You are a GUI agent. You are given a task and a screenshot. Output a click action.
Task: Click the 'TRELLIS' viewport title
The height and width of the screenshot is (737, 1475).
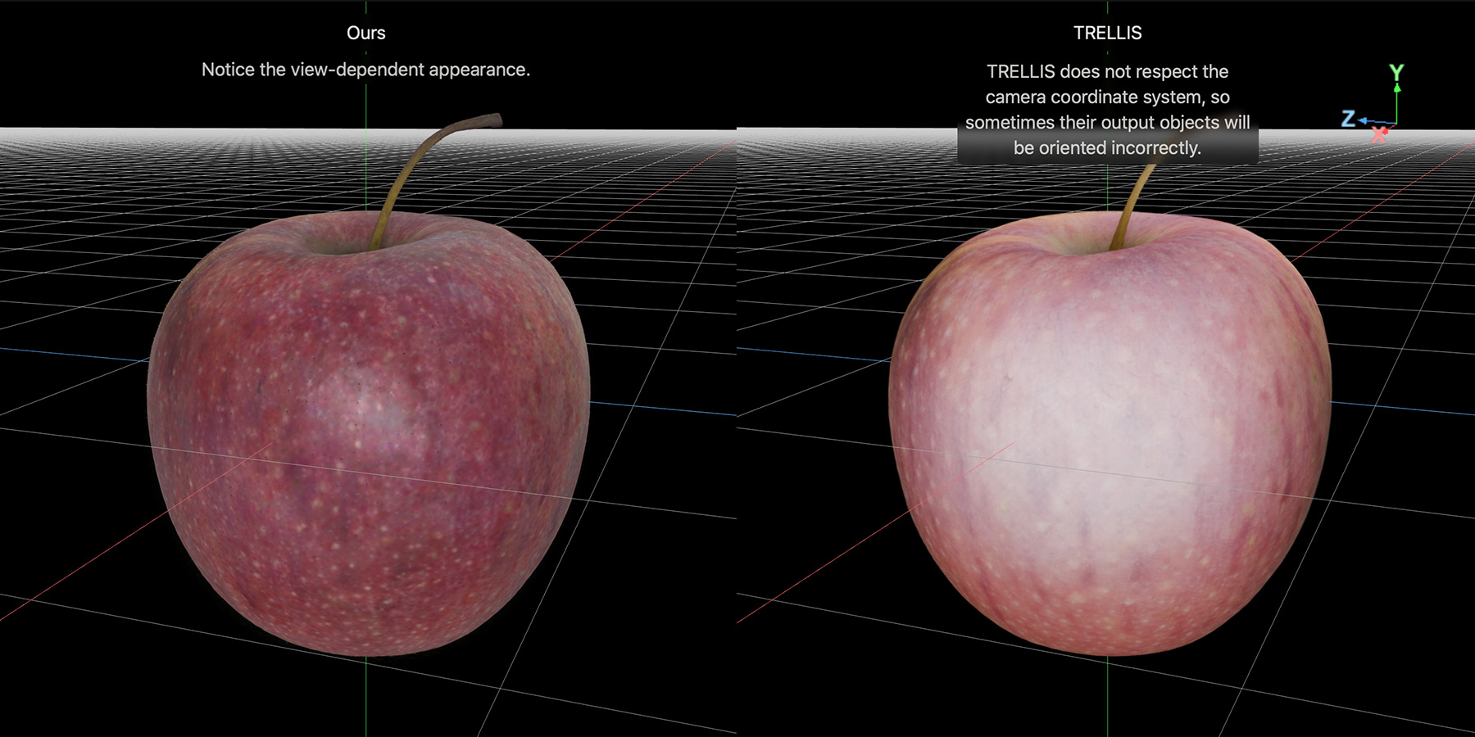pos(1107,33)
